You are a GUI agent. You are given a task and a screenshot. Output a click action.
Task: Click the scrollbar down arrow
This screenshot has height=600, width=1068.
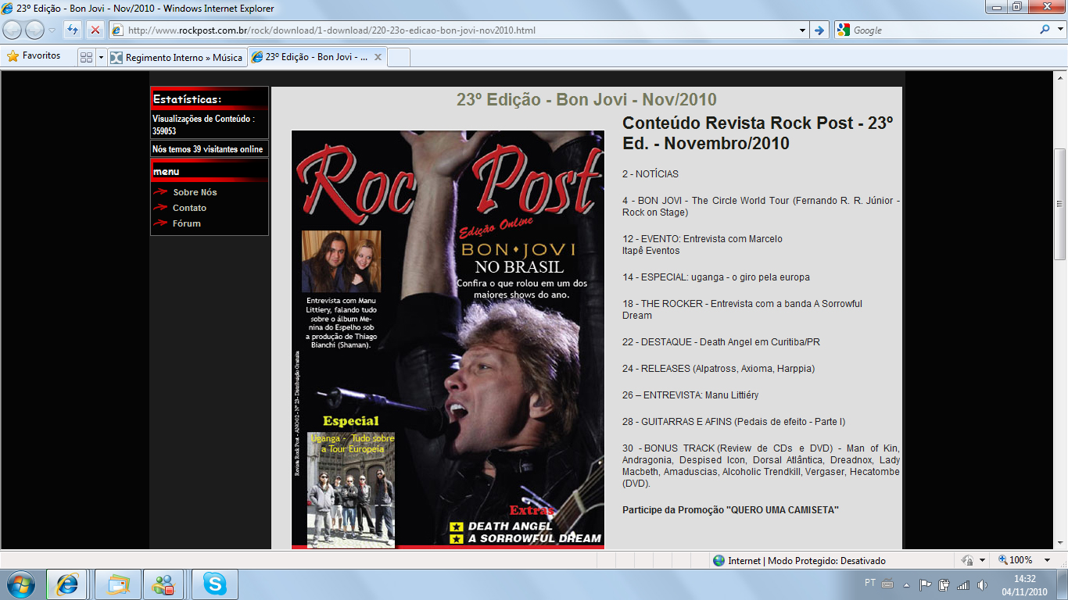click(1060, 543)
